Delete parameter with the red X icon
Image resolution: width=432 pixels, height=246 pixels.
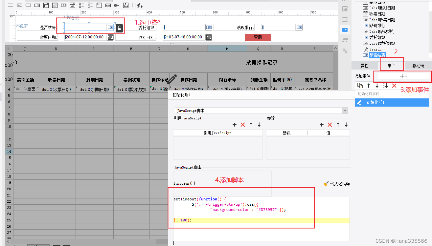[330, 125]
